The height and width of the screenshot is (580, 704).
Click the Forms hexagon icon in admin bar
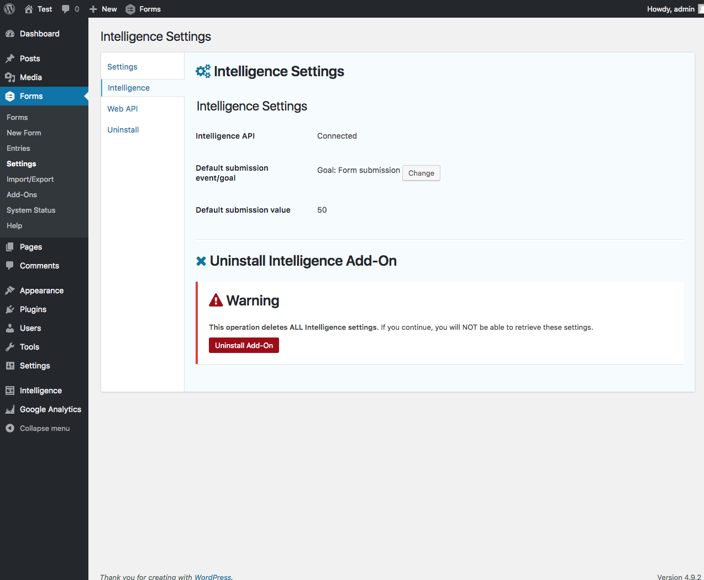[x=130, y=9]
